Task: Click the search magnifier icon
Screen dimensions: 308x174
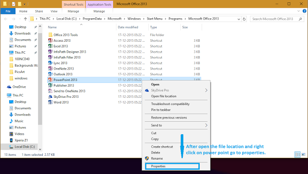Action: click(300, 19)
